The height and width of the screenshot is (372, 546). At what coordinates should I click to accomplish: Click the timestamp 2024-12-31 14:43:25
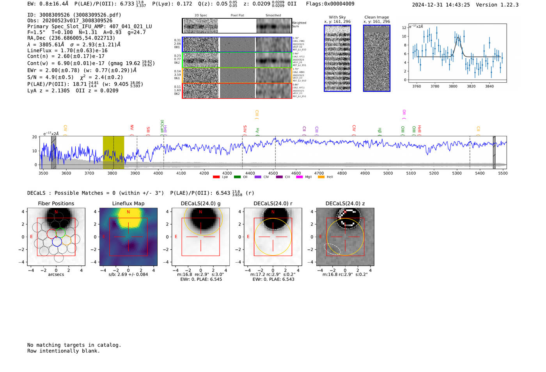(x=441, y=5)
